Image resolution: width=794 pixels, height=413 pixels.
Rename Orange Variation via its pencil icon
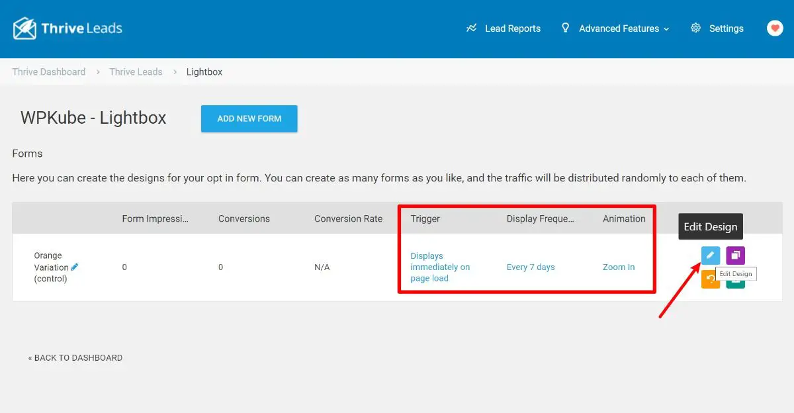[x=75, y=267]
